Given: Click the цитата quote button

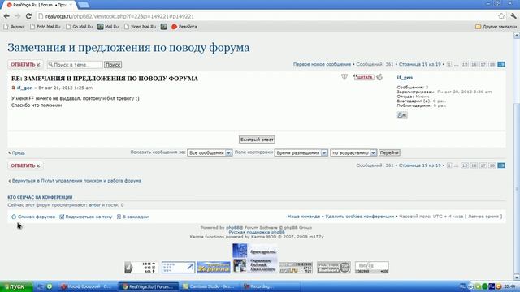Looking at the screenshot, I should click(x=364, y=77).
